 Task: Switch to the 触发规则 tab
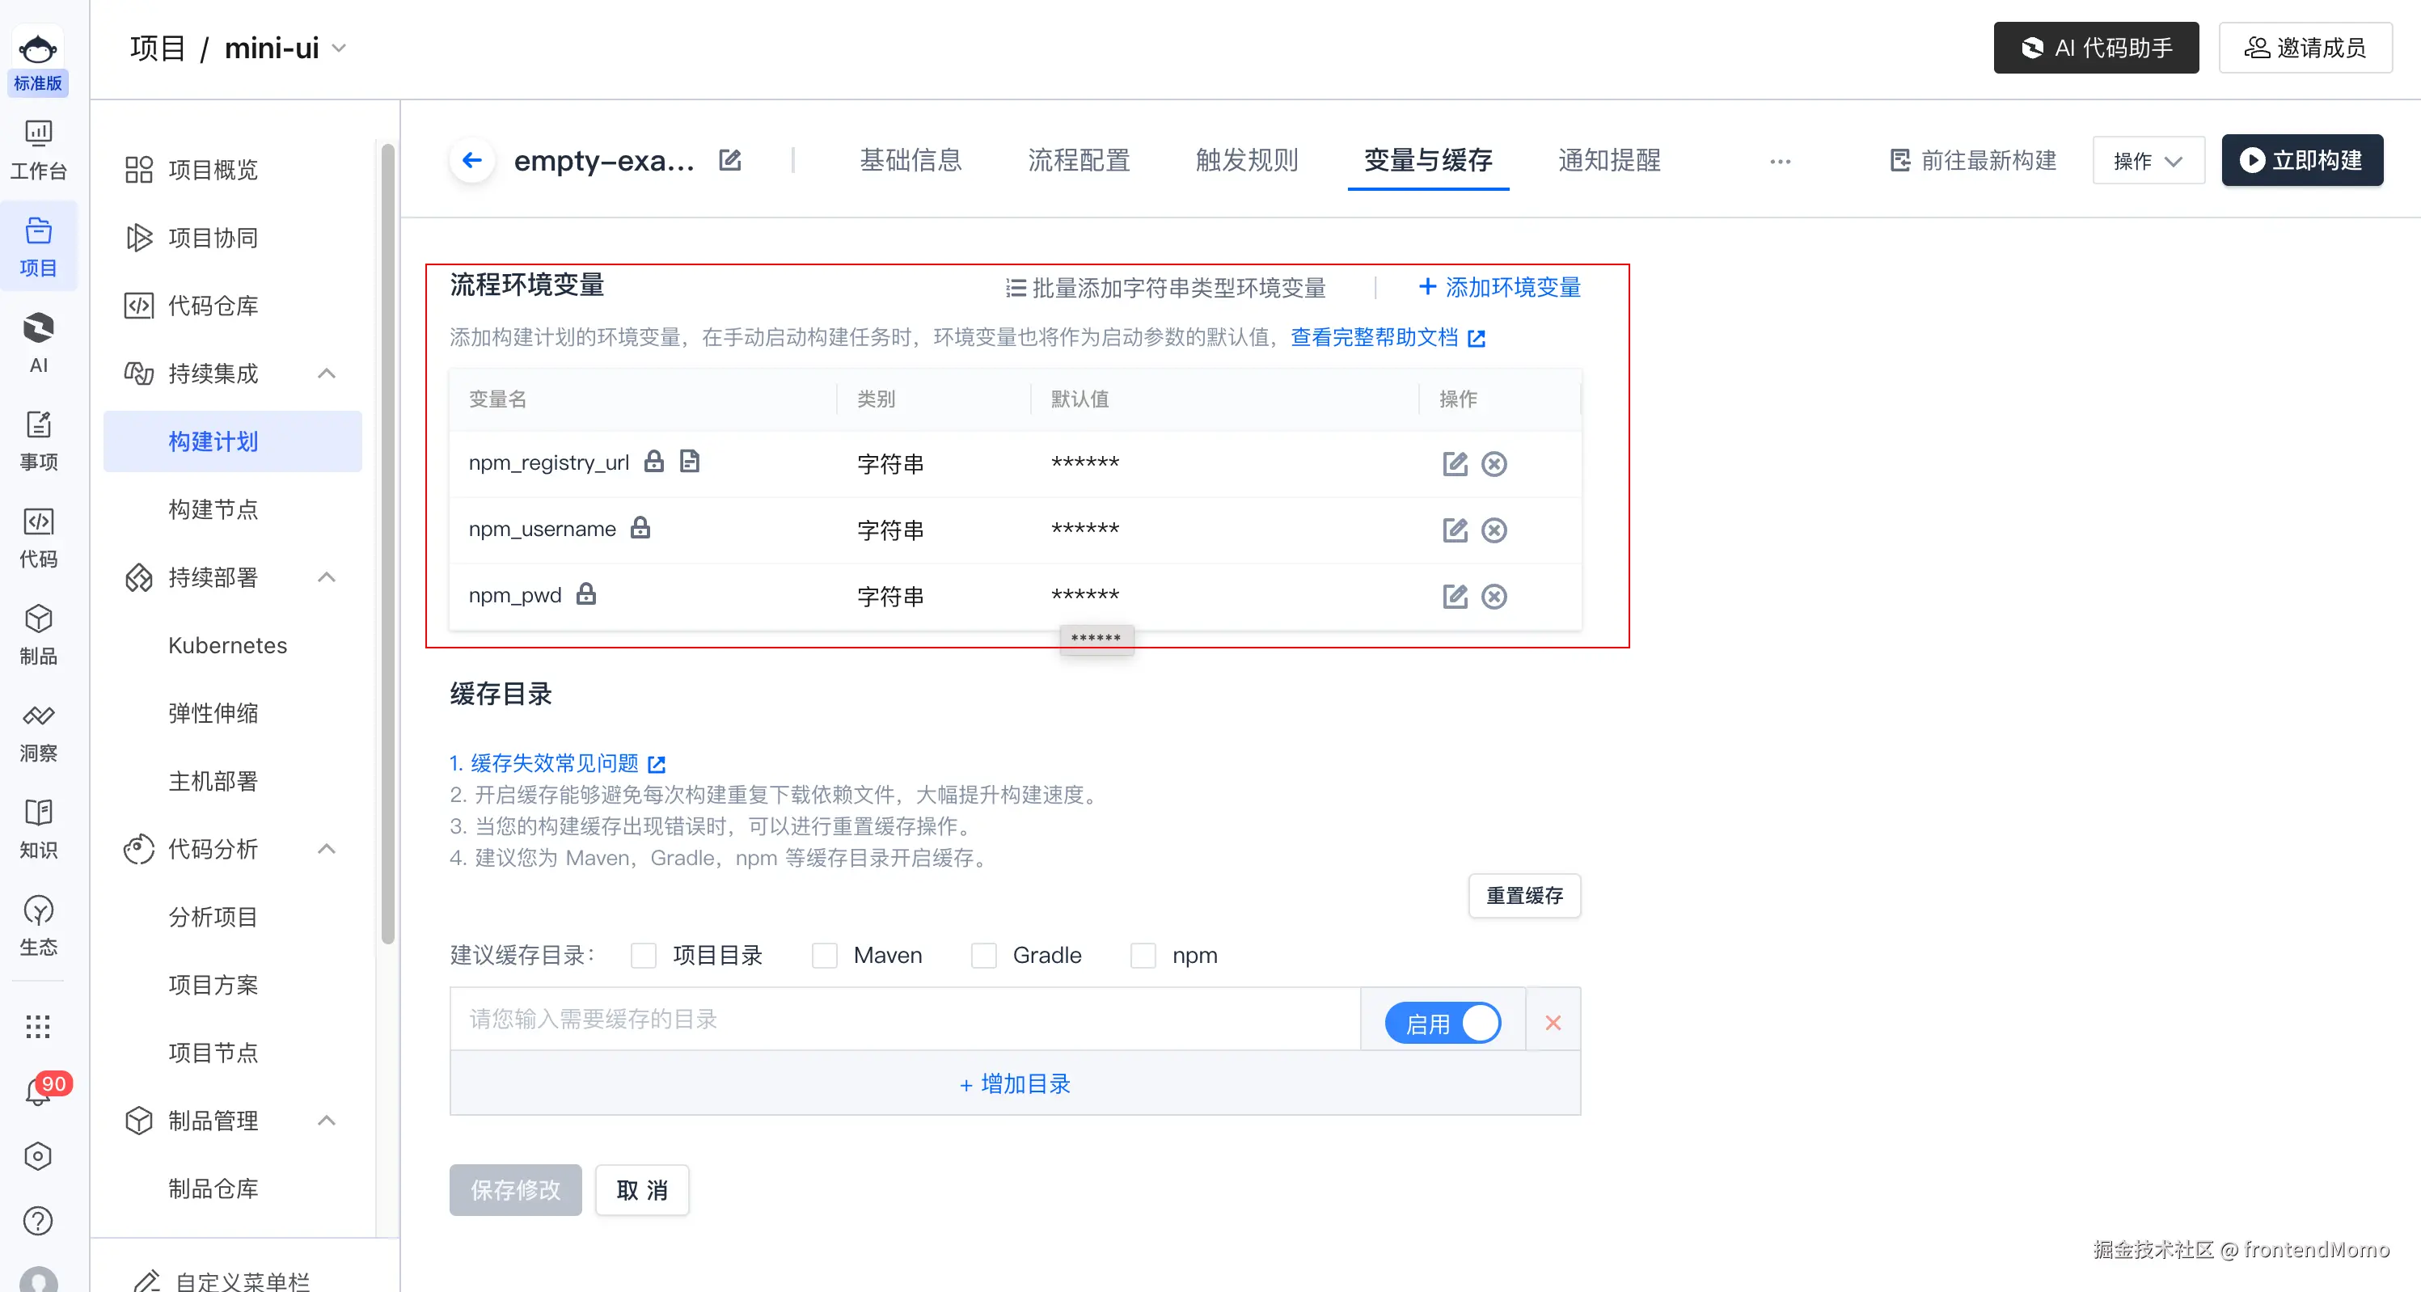[x=1246, y=161]
